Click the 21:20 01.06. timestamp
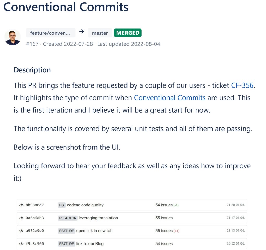266x250 pixels. click(236, 205)
